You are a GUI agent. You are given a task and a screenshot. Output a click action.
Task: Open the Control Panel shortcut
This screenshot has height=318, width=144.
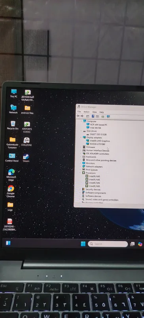coord(12,158)
